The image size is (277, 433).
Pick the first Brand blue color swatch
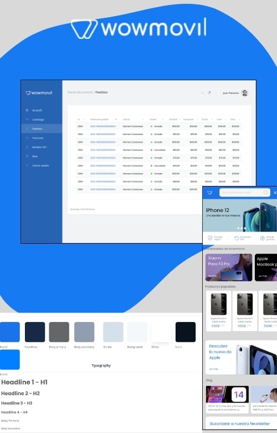click(x=10, y=331)
